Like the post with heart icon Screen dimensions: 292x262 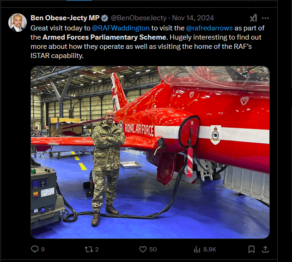tap(143, 249)
